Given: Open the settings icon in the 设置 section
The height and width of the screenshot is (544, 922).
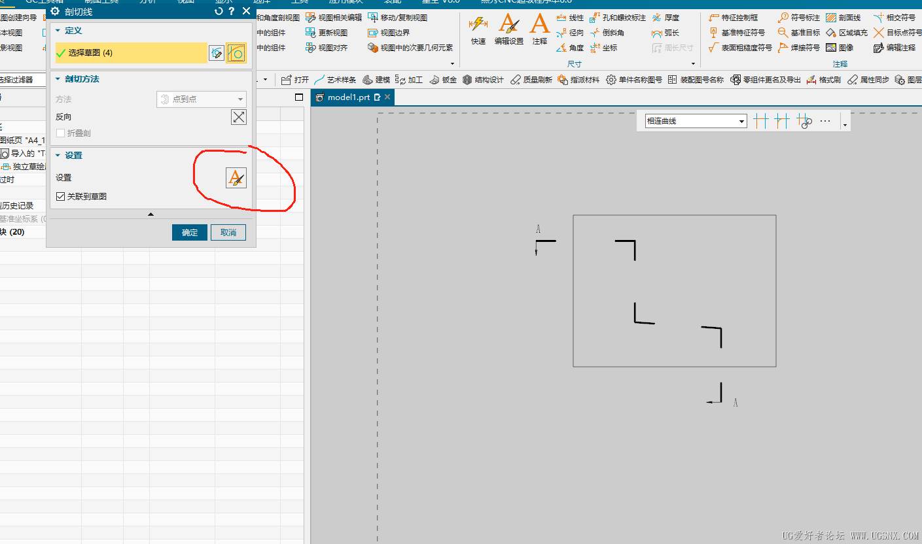Looking at the screenshot, I should pyautogui.click(x=236, y=178).
